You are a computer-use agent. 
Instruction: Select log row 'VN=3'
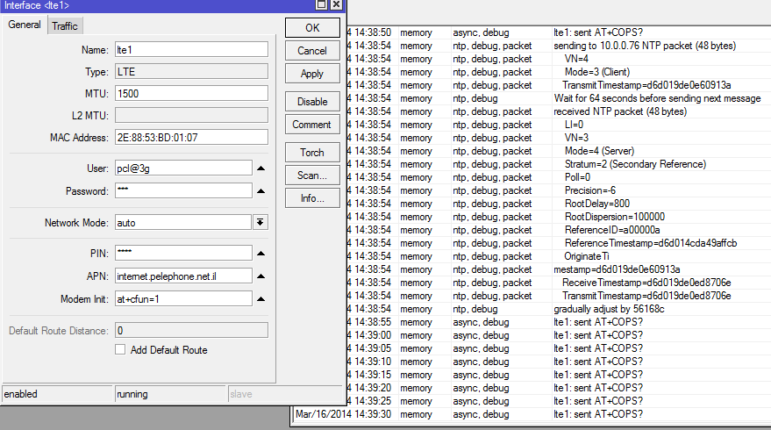558,138
